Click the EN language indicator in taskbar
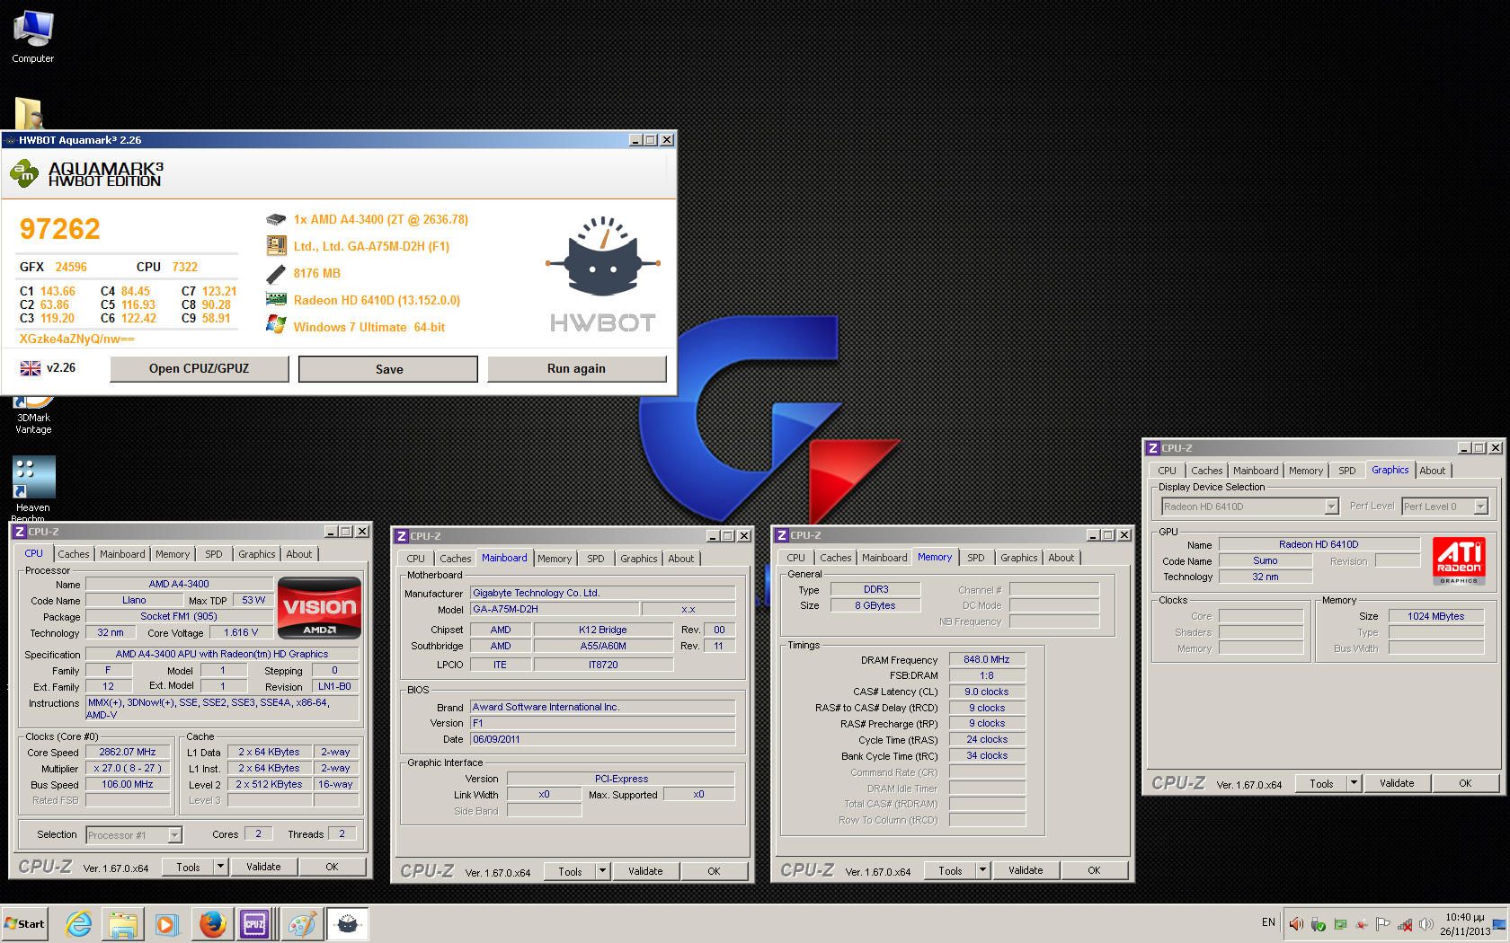The image size is (1510, 943). [1268, 922]
